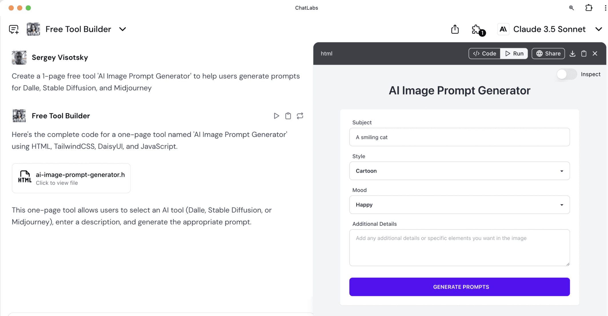Expand the Style dropdown selector

tap(460, 171)
